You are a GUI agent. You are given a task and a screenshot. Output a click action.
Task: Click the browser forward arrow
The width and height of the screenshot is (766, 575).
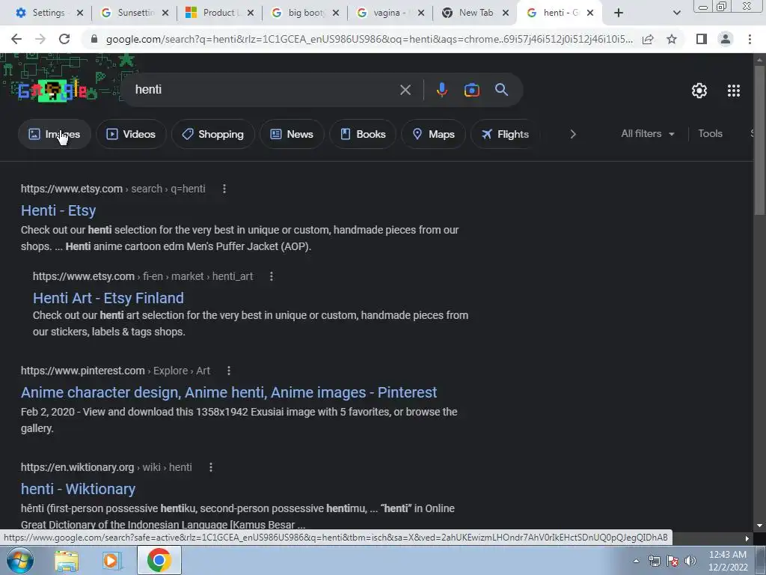click(40, 39)
